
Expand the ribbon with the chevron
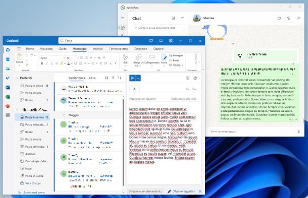(x=203, y=69)
